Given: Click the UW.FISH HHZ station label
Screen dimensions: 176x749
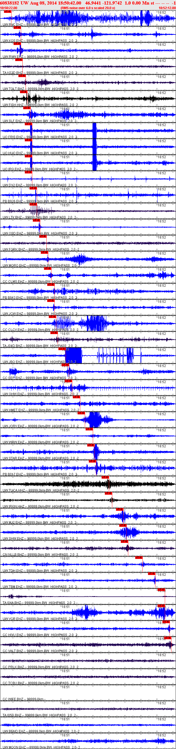Looking at the screenshot, I should (13, 105).
